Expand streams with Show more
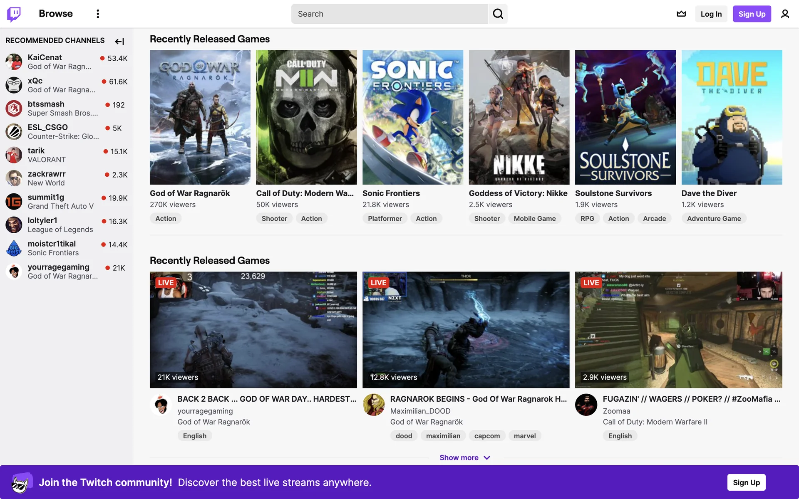This screenshot has height=499, width=799. point(459,457)
